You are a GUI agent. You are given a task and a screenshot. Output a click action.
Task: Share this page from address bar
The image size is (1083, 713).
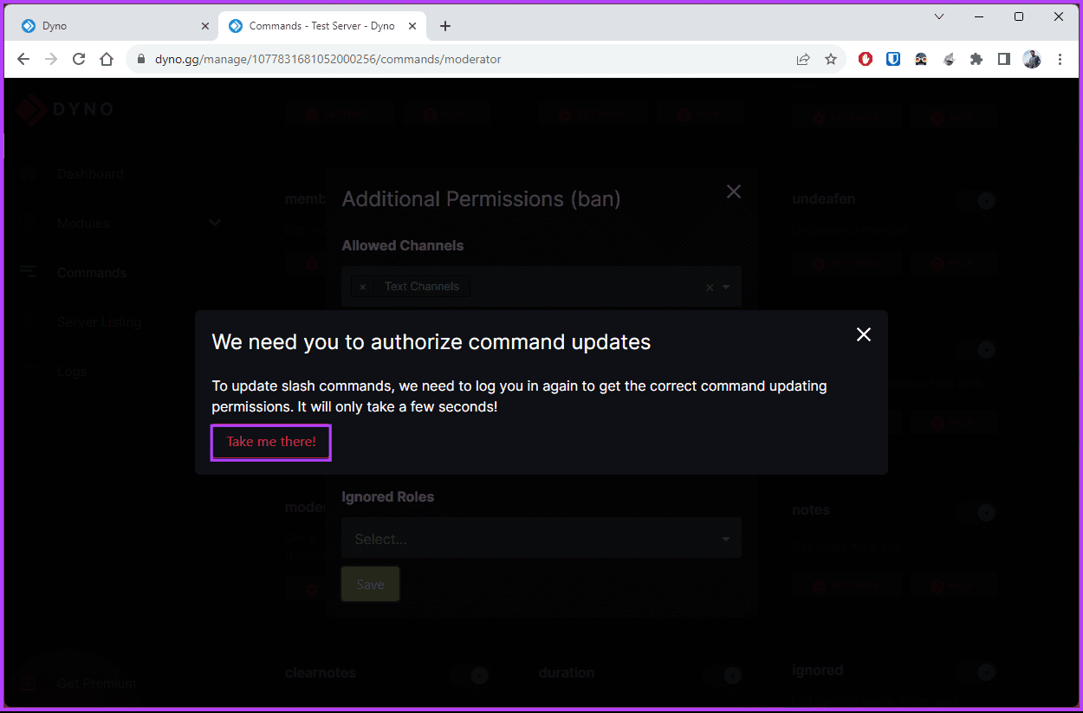point(803,59)
